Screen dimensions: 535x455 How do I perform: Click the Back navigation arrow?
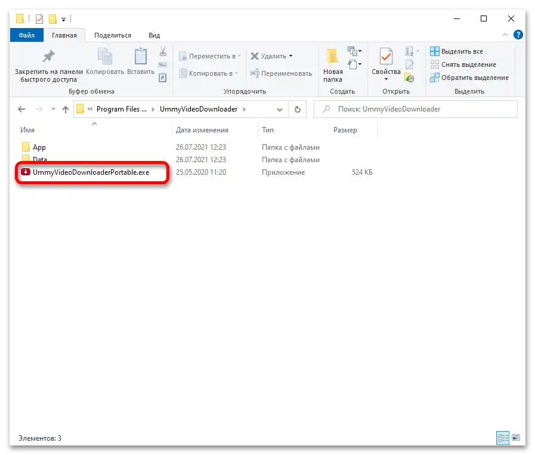(x=21, y=109)
